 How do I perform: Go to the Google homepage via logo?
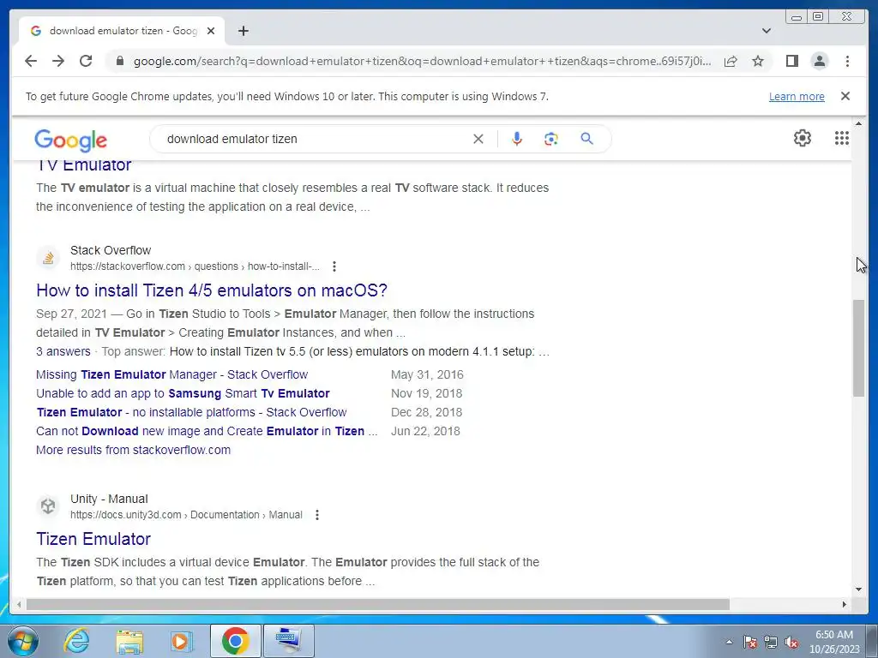[70, 140]
